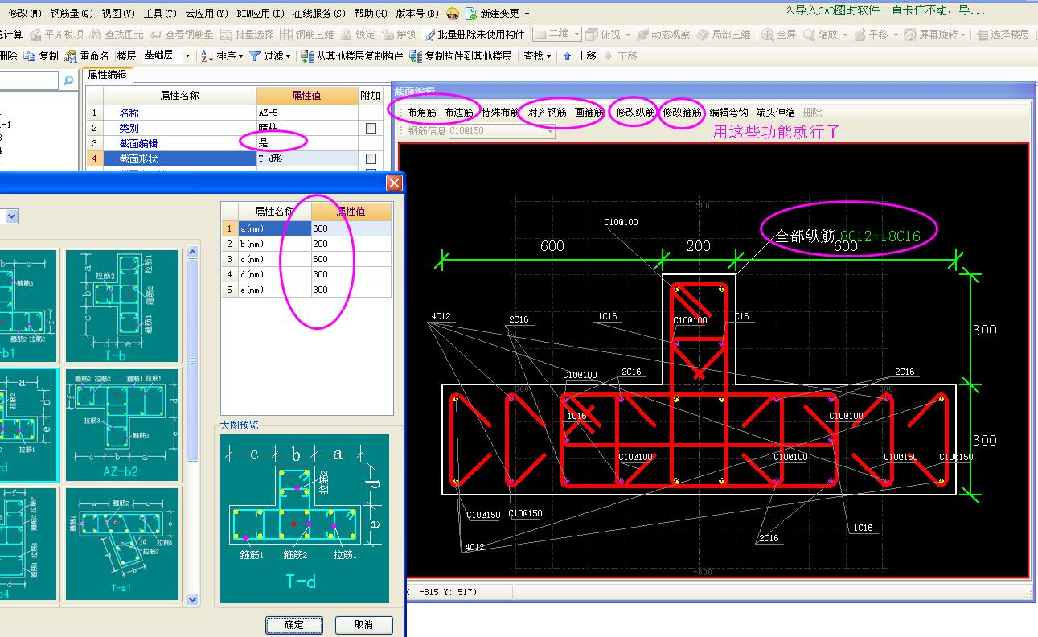Click the 新建变更 new change icon
This screenshot has height=637, width=1038.
tap(471, 14)
